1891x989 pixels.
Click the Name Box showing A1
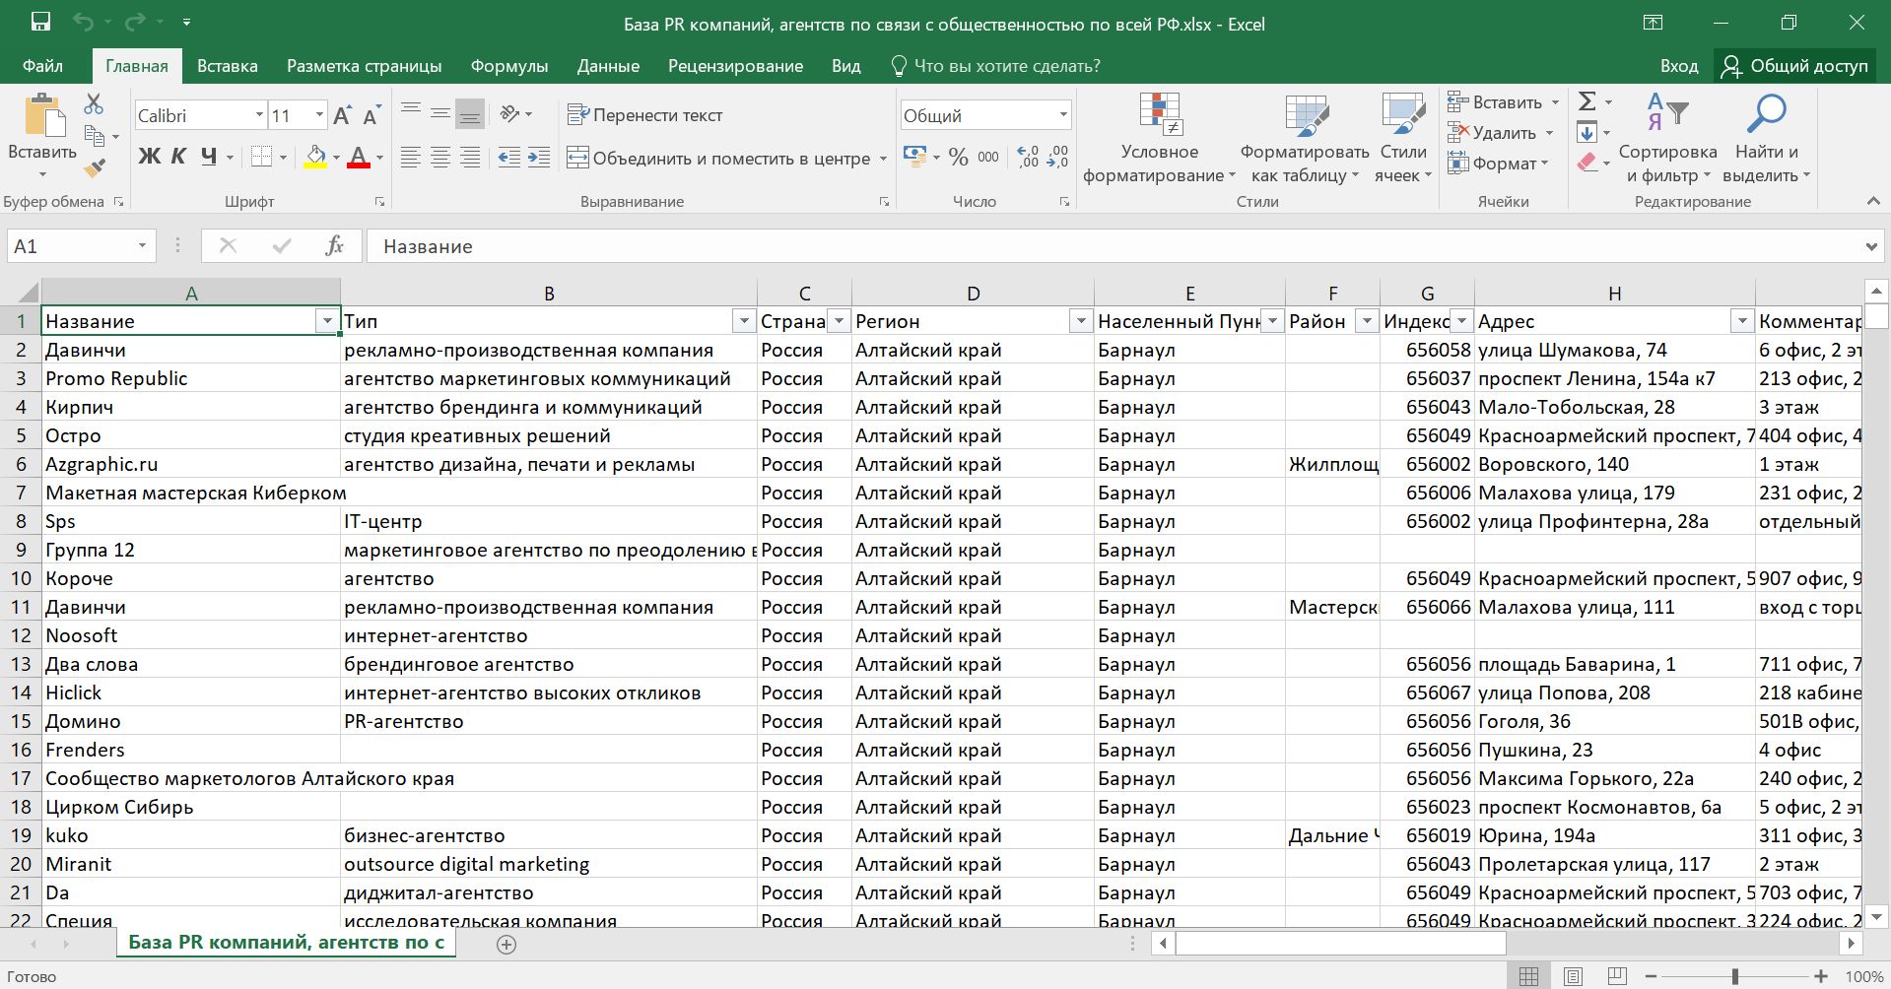(69, 246)
